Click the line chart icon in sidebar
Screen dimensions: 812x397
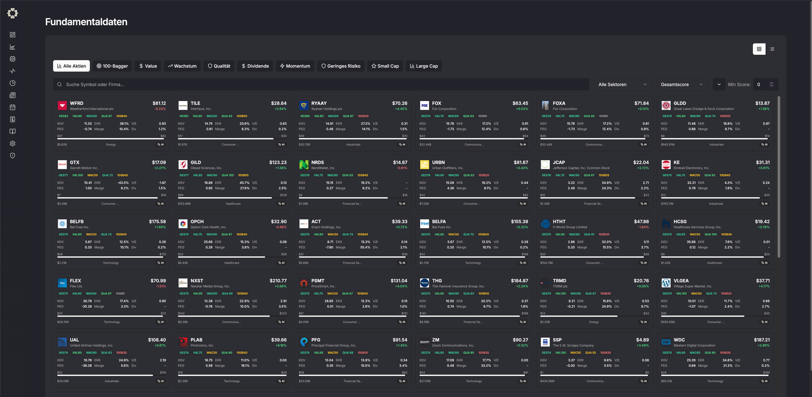pyautogui.click(x=13, y=47)
